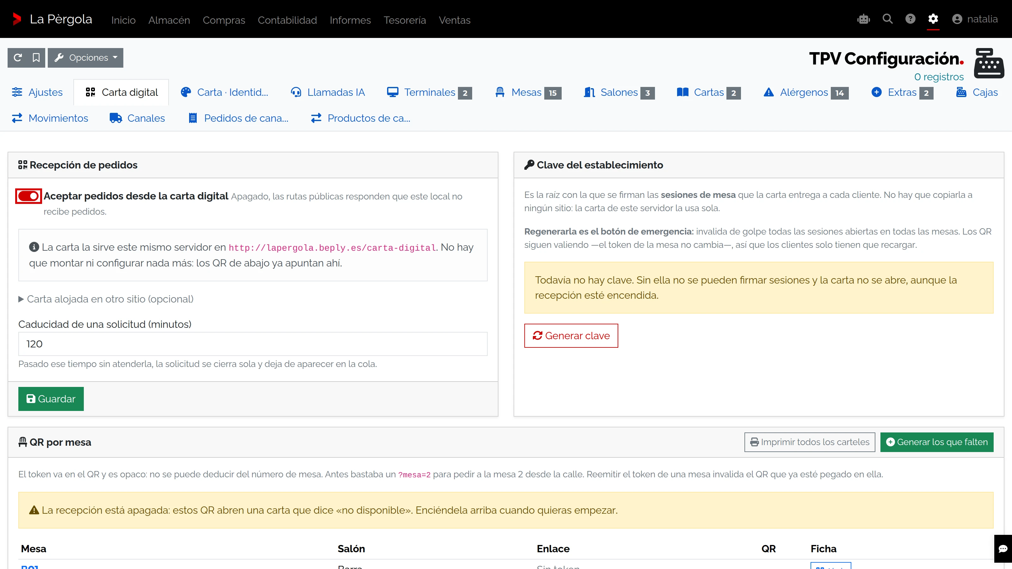Viewport: 1012px width, 569px height.
Task: Click Imprimir todos los carteles
Action: pos(810,442)
